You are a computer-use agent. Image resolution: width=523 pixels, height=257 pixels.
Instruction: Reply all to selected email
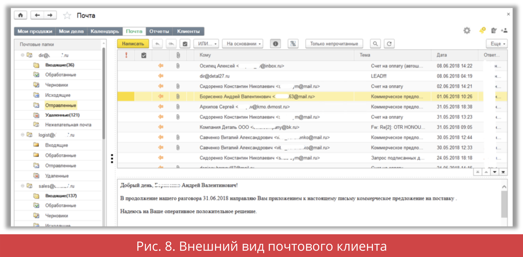pos(171,44)
